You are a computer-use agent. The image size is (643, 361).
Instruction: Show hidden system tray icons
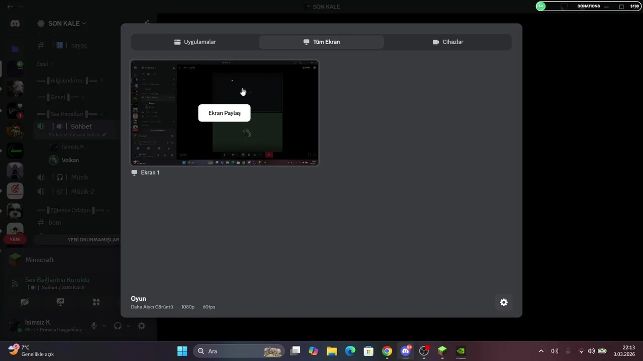(x=541, y=351)
